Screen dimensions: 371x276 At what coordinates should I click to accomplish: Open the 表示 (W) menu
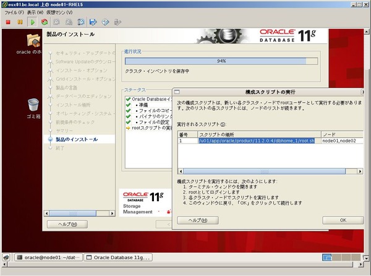(35, 12)
